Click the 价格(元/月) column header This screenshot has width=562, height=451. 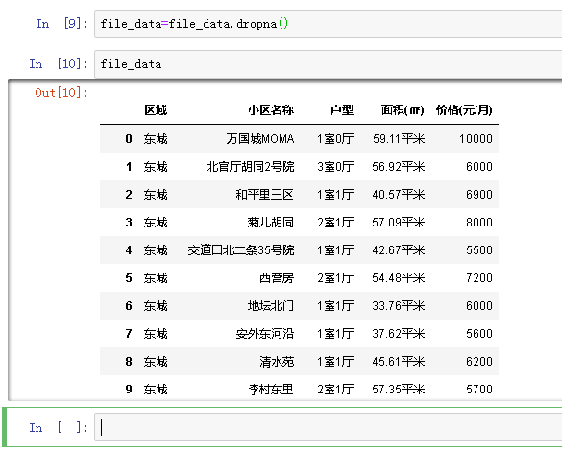point(464,110)
